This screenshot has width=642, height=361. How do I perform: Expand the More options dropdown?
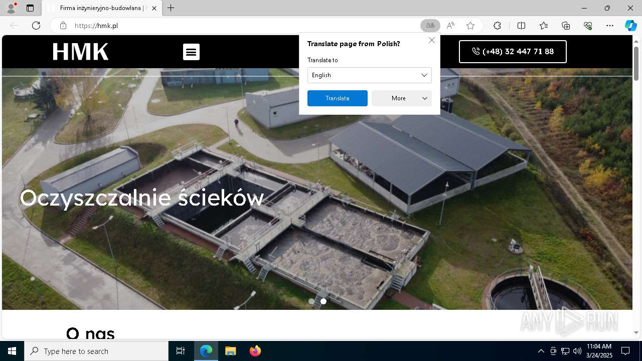tap(402, 98)
